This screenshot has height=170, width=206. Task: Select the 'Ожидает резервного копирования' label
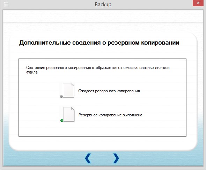109,91
